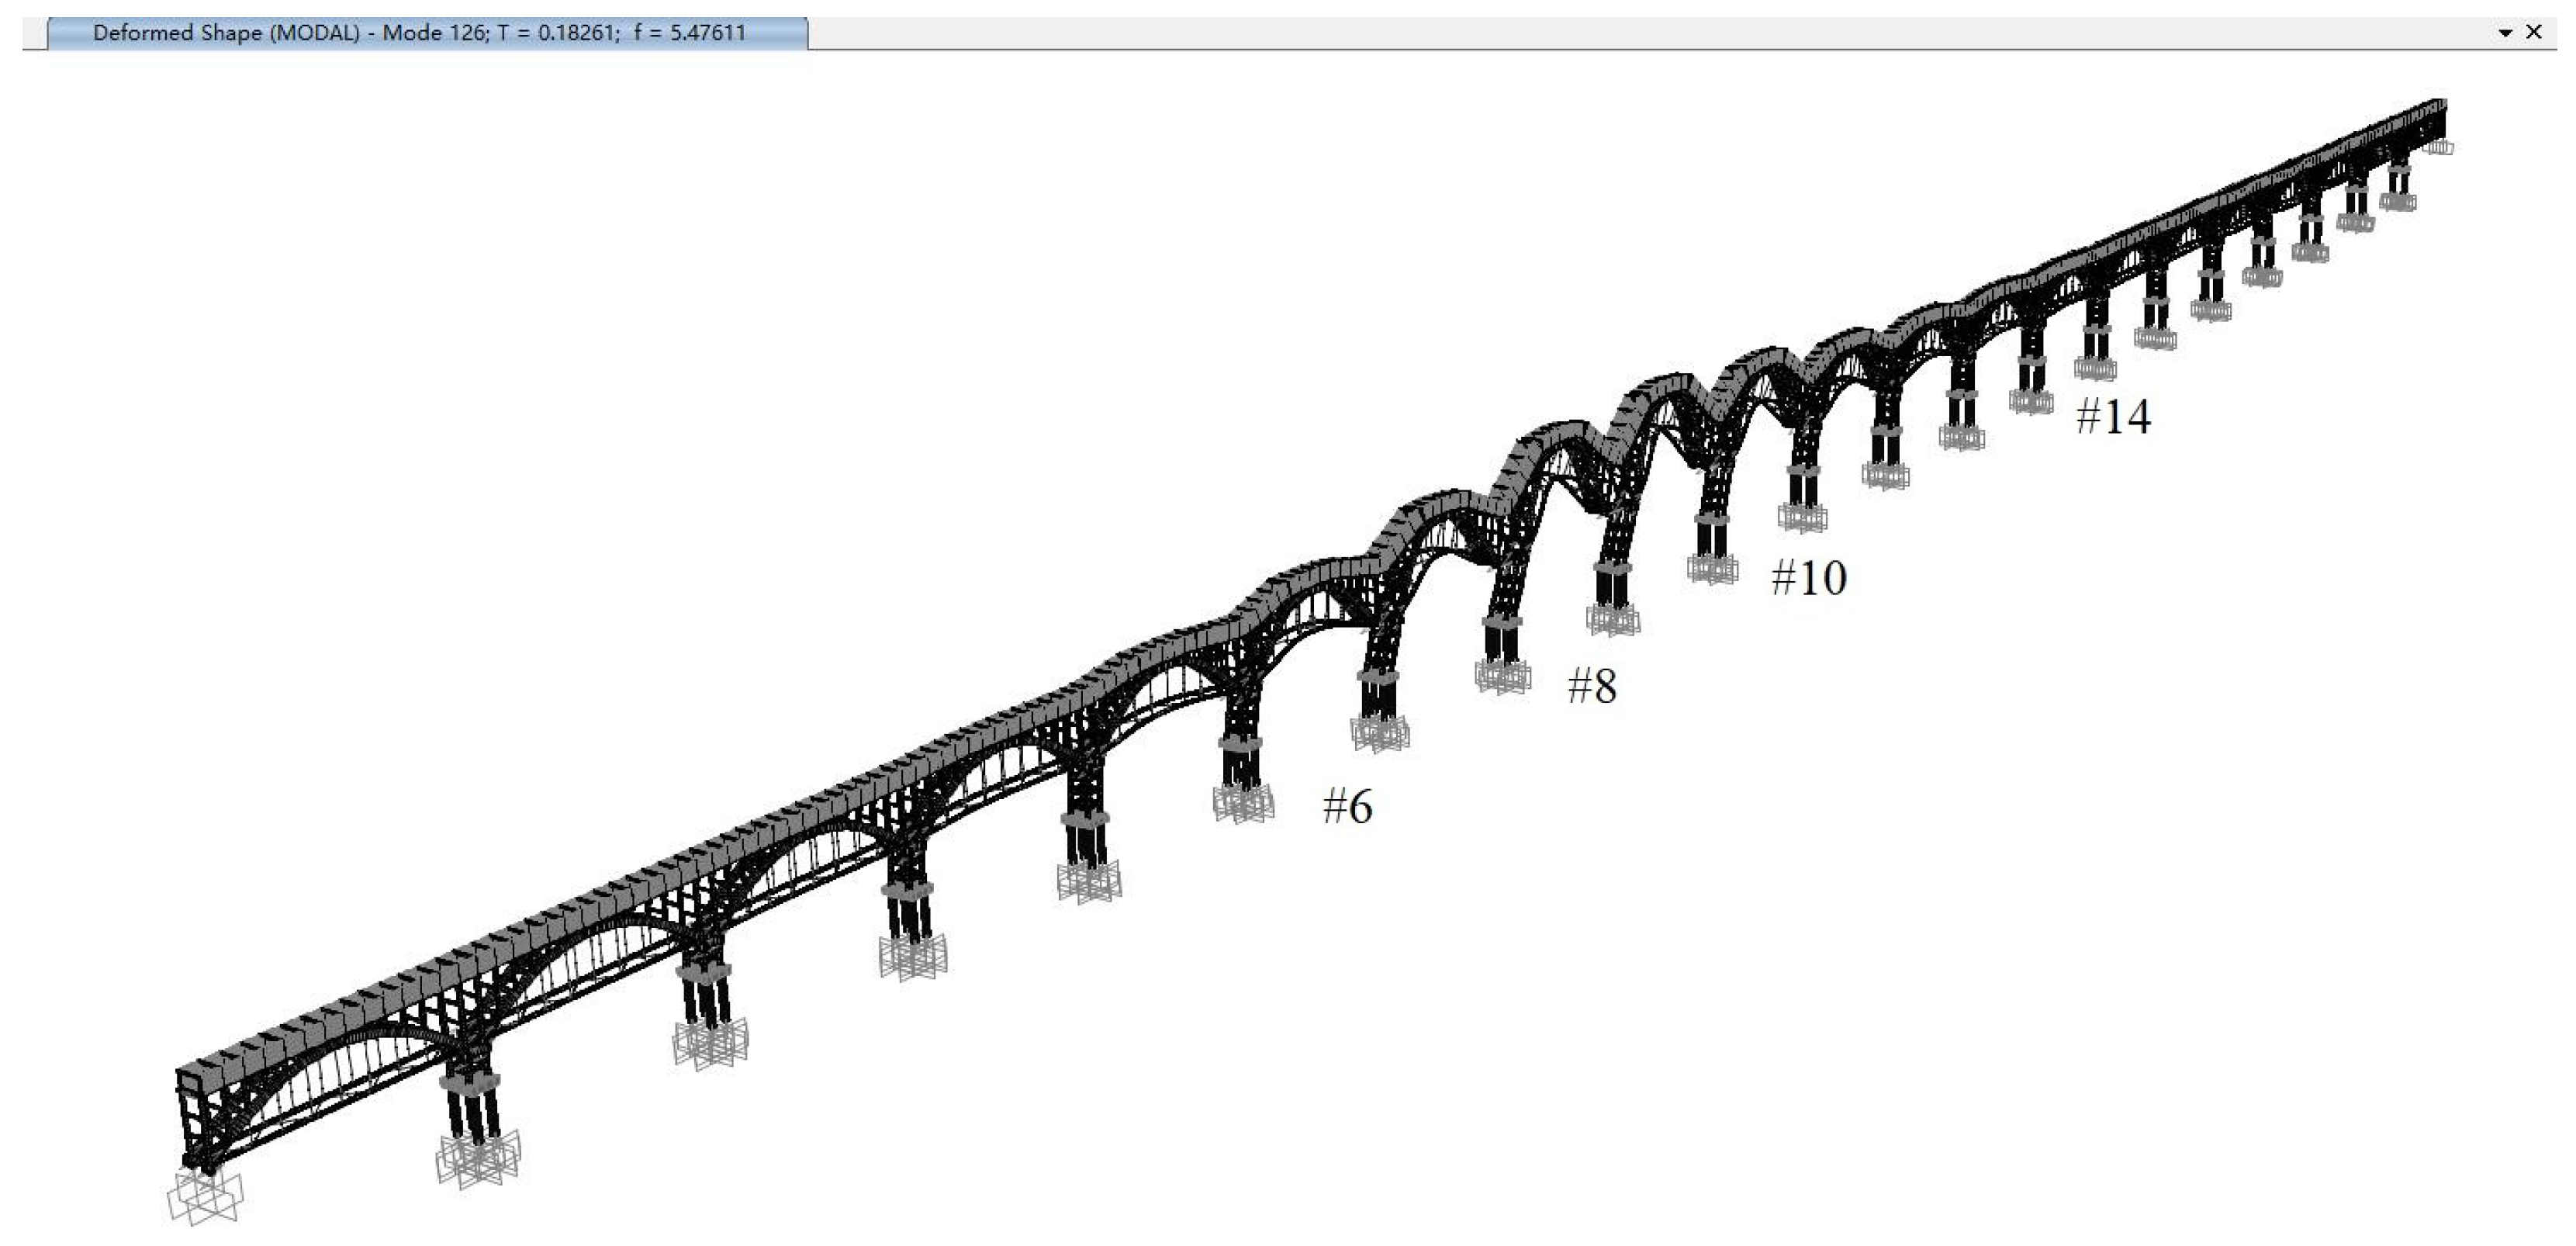
Task: Open the window list dropdown arrow
Action: (x=2505, y=33)
